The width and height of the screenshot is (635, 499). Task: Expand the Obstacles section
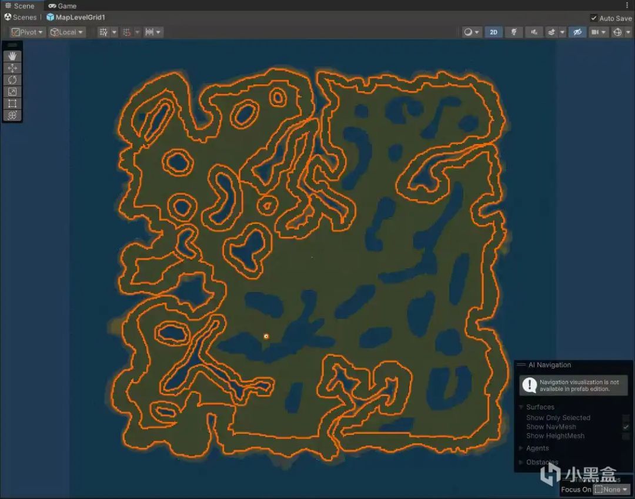pos(521,462)
